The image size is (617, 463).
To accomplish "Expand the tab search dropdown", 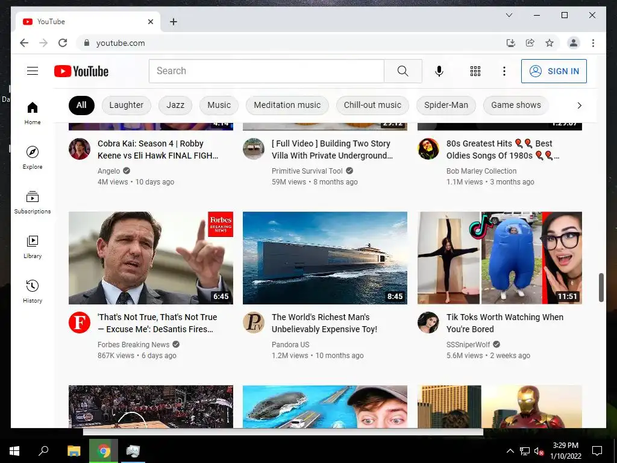I will coord(509,15).
